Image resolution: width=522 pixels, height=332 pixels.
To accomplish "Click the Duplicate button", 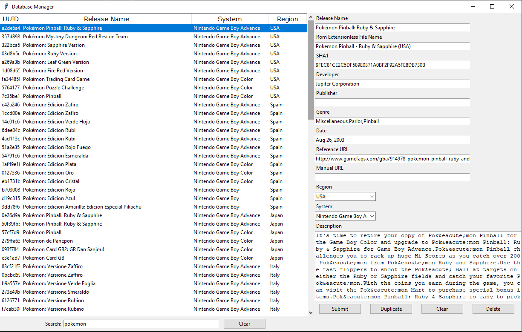I will (x=391, y=309).
